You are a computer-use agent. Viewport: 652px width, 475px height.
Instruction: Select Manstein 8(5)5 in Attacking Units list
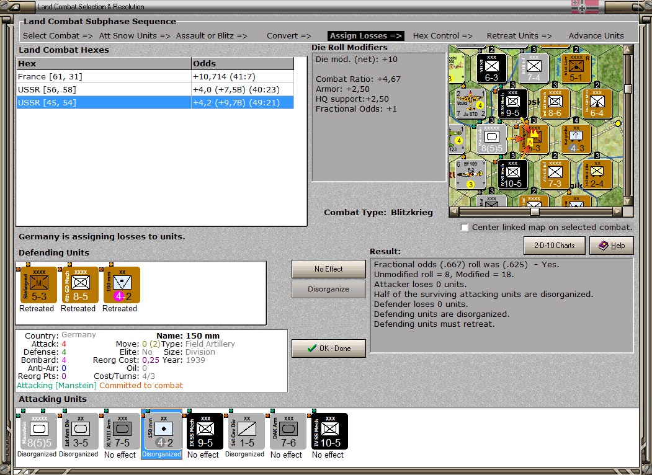(38, 431)
